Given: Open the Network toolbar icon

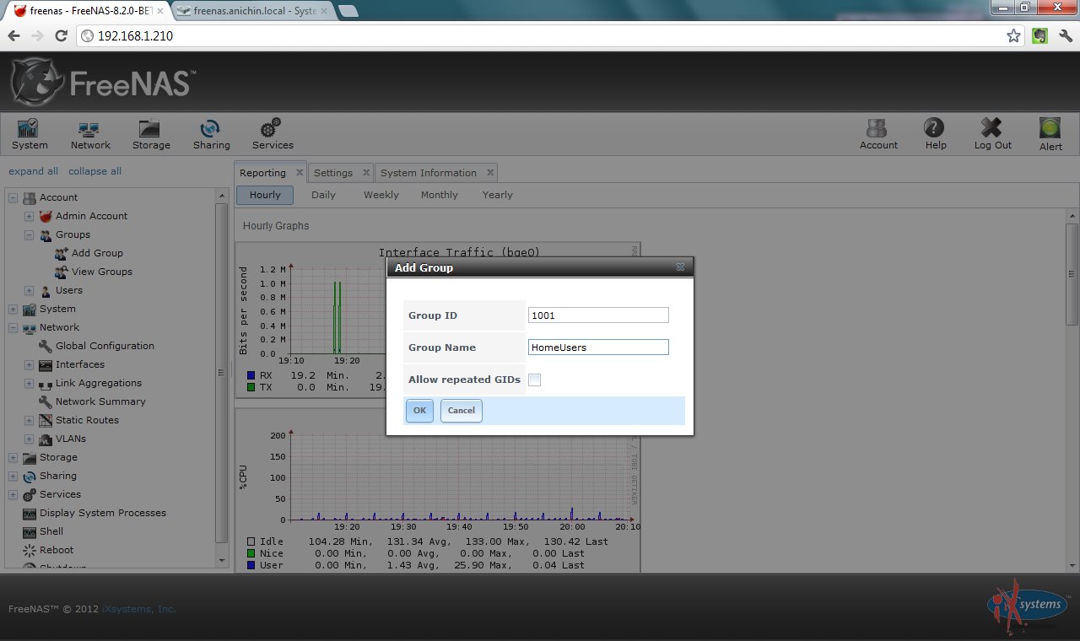Looking at the screenshot, I should (x=90, y=134).
